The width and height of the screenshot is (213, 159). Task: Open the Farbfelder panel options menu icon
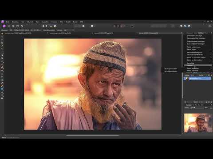[x=211, y=33]
